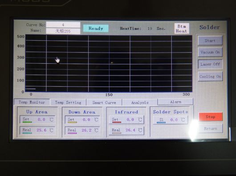Tap the Return button

coord(211,129)
